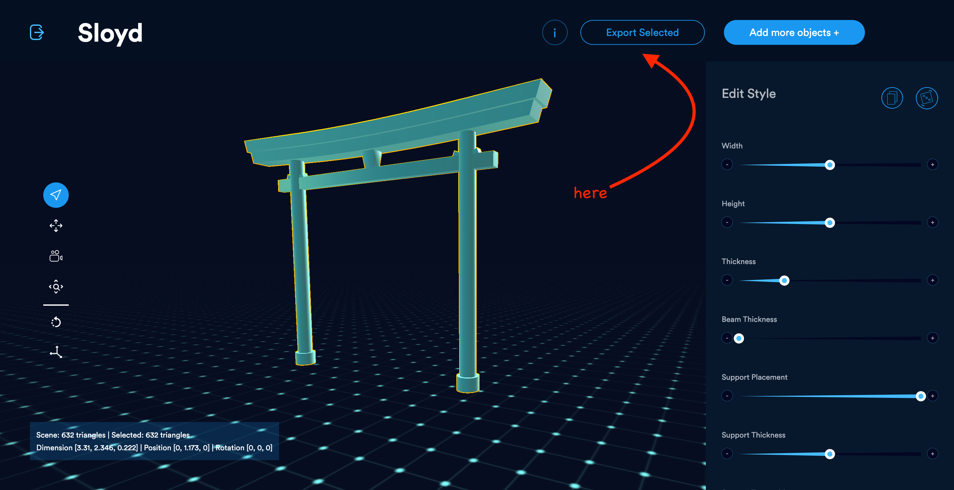The height and width of the screenshot is (490, 954).
Task: Increase Support Placement with plus button
Action: tap(932, 396)
